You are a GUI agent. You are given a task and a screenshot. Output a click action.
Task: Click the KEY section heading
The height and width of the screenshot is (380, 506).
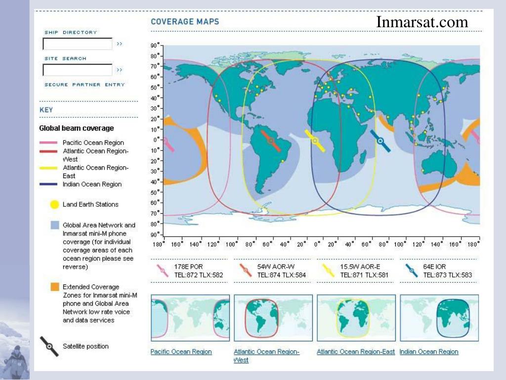46,110
